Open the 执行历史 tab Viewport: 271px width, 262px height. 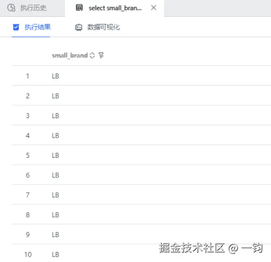tap(33, 8)
